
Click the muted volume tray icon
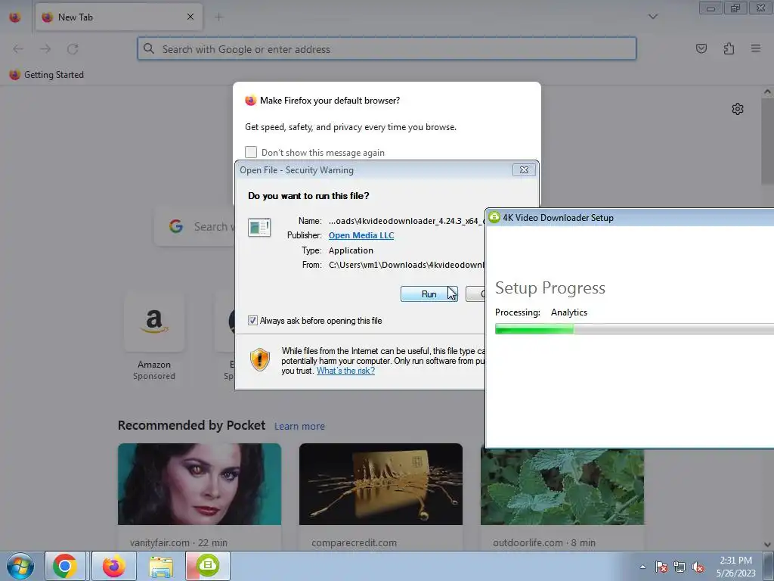[698, 567]
